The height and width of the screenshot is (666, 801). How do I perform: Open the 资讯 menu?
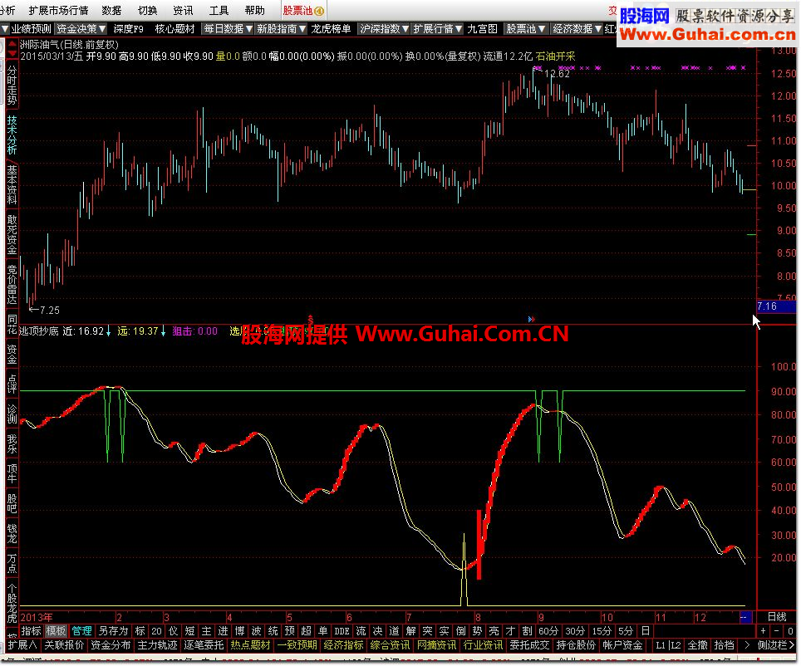(183, 11)
